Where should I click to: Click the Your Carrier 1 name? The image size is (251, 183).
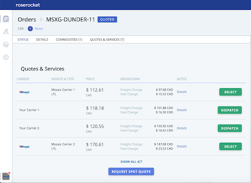tap(29, 110)
